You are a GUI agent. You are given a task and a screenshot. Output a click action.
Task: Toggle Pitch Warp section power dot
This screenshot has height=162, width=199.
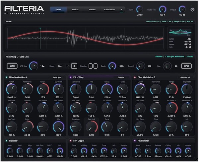point(71,77)
